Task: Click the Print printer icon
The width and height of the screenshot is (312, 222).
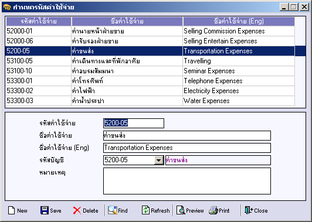Action: (213, 210)
